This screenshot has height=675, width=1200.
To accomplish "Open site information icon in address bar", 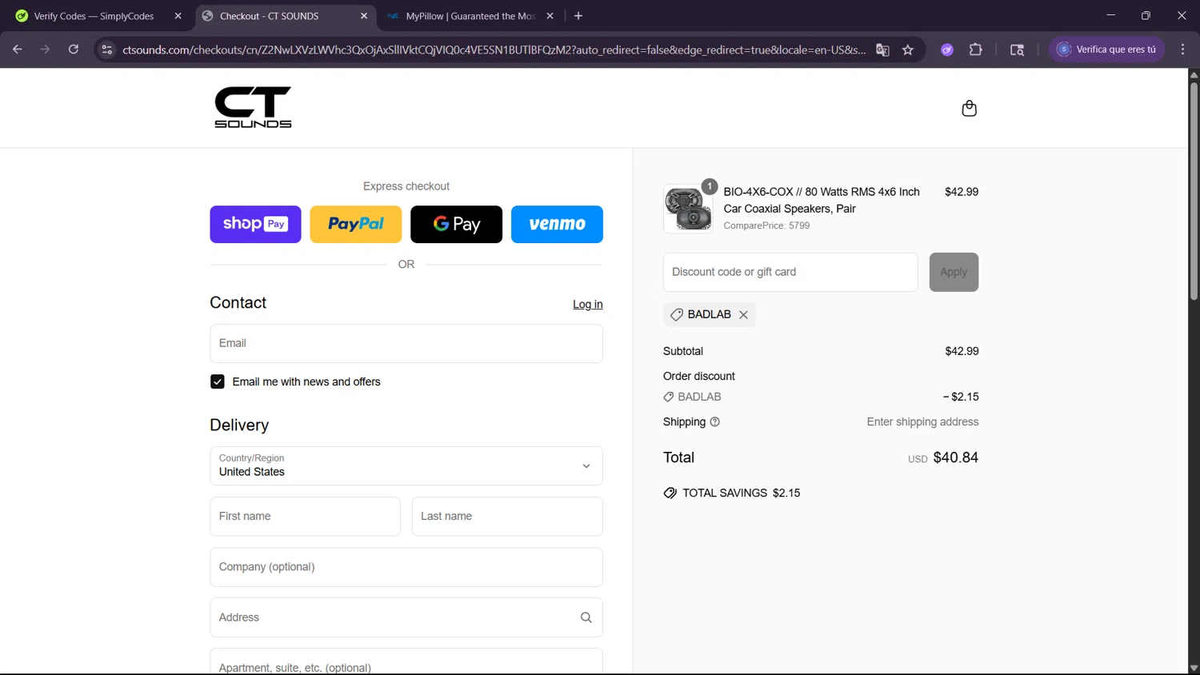I will tap(106, 50).
